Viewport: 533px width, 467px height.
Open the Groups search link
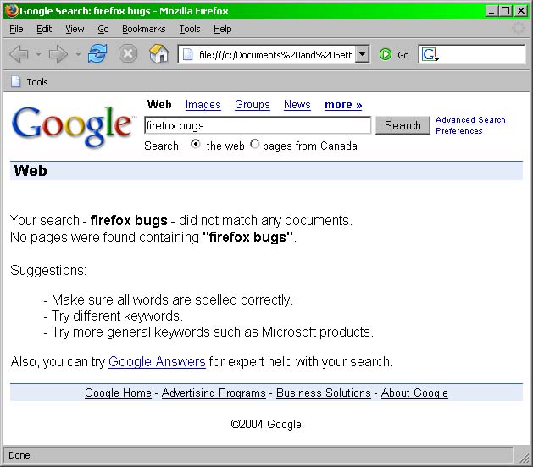pos(253,105)
